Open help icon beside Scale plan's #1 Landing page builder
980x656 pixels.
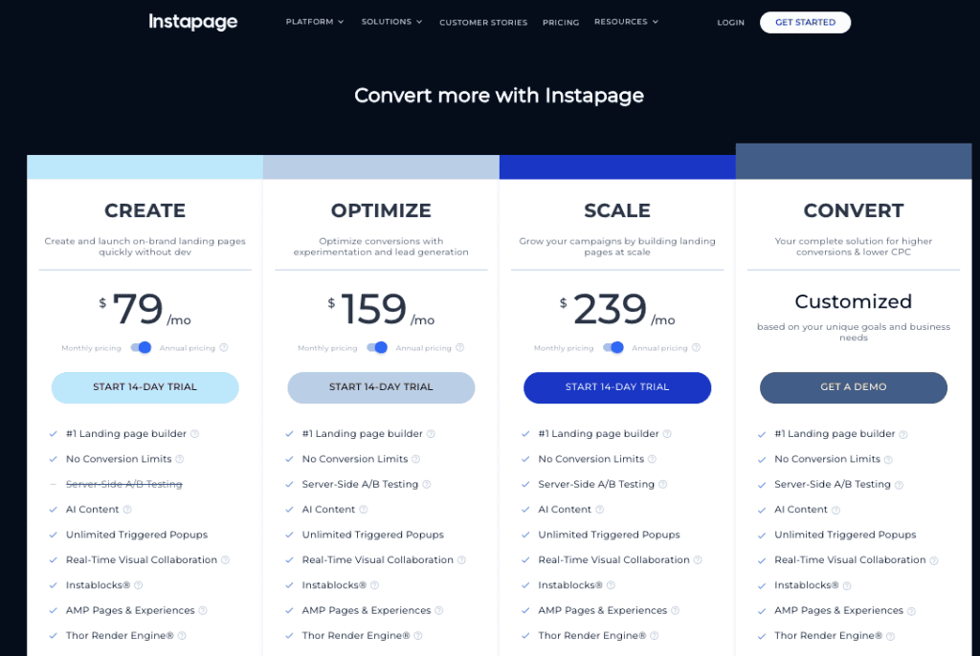(667, 433)
